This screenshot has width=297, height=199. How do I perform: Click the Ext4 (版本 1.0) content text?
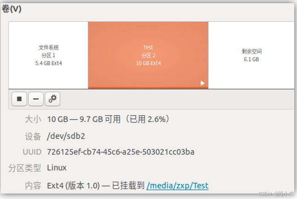[73, 186]
